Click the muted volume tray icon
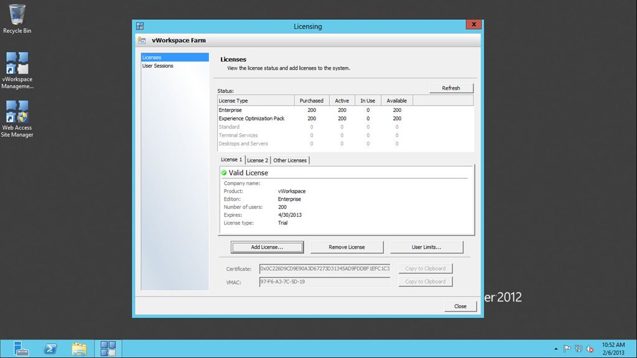 pyautogui.click(x=590, y=349)
